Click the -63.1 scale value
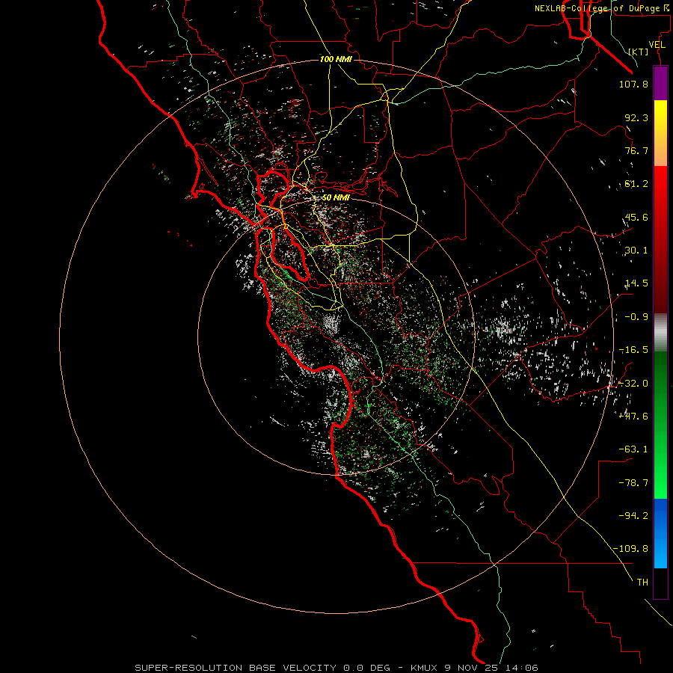This screenshot has height=673, width=673. tap(633, 449)
